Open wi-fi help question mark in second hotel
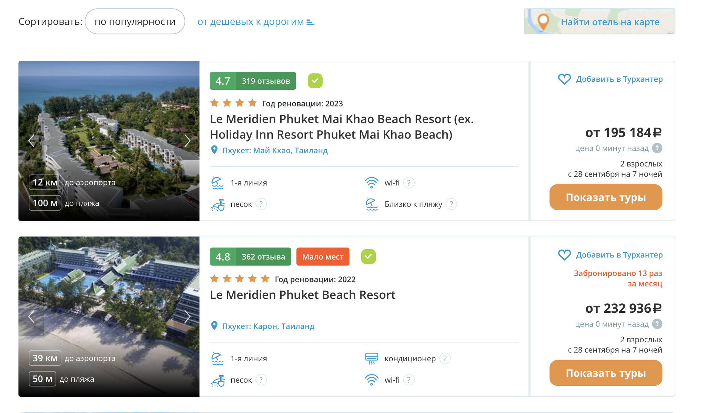The image size is (706, 413). 409,380
